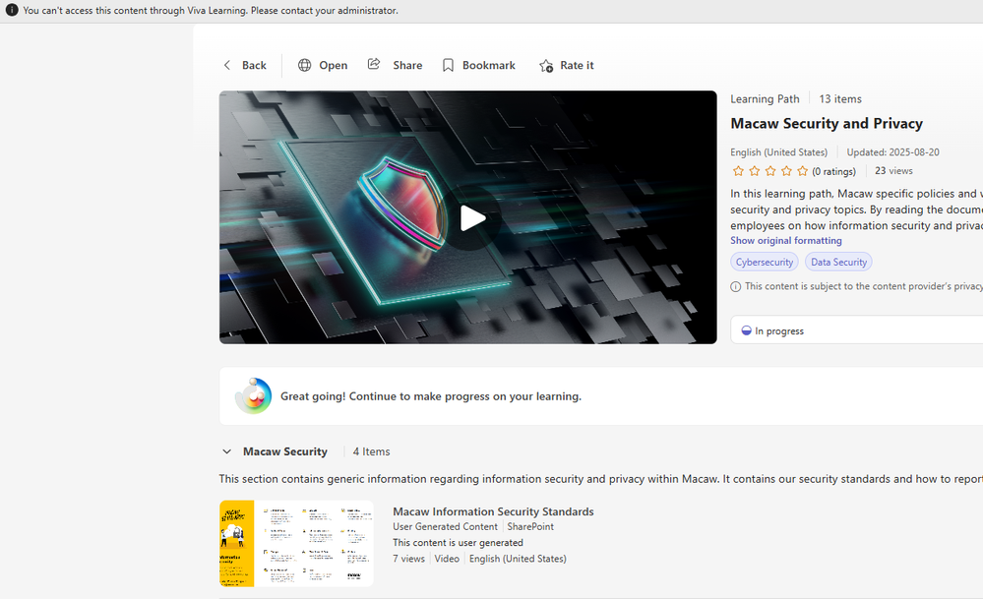Click 'Updated: 2025-08-20' text
This screenshot has width=983, height=599.
[x=892, y=152]
